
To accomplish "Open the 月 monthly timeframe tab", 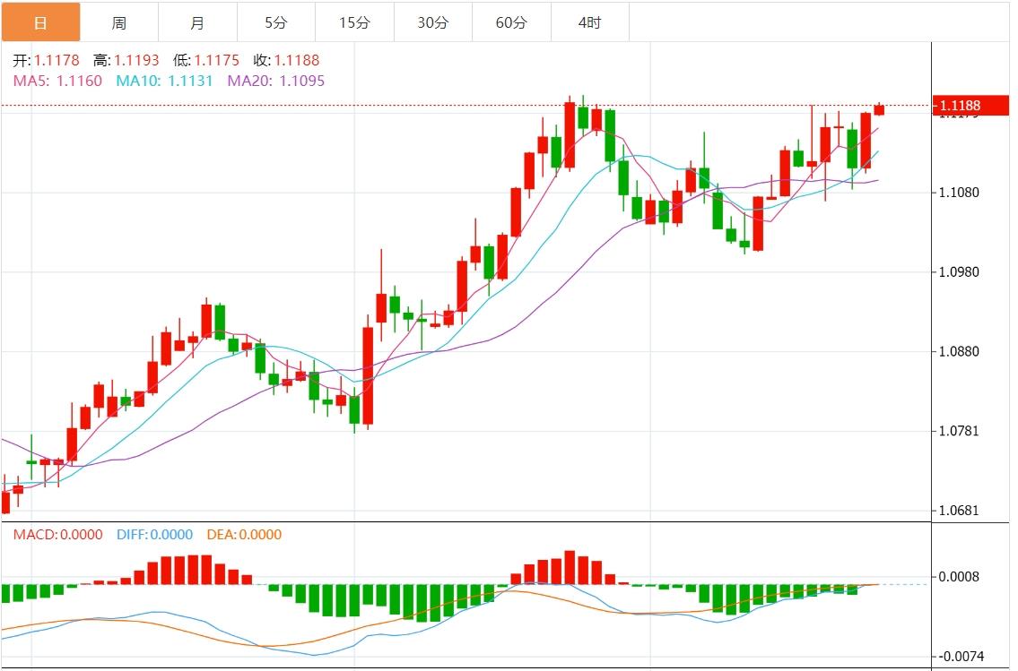I will (x=197, y=22).
